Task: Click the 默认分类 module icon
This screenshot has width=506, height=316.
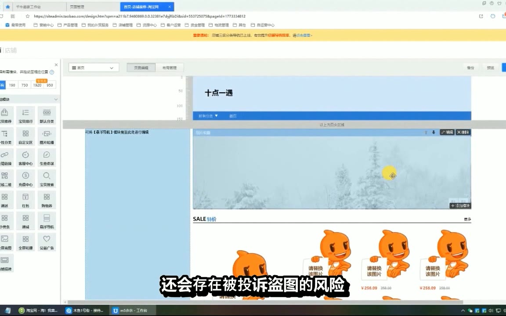Action: [47, 113]
